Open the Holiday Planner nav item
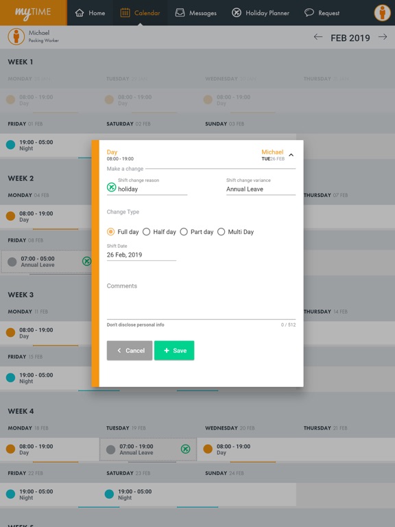Viewport: 395px width, 527px height. click(x=261, y=13)
